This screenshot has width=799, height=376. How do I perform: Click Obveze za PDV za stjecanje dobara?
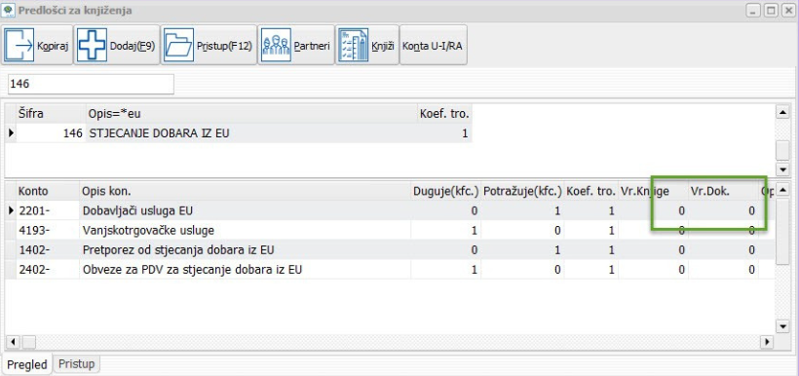click(192, 269)
